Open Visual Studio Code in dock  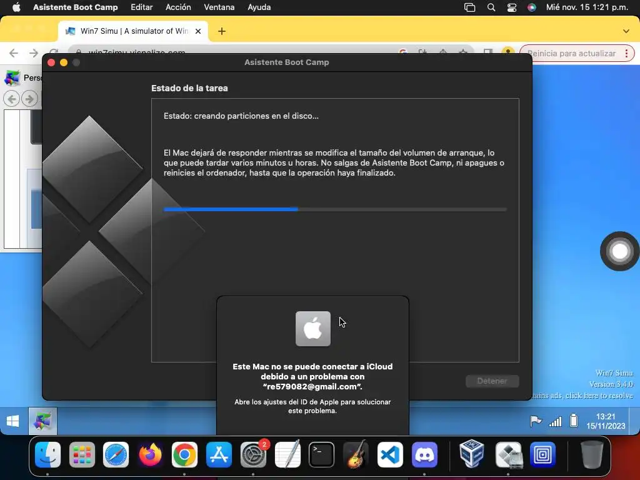390,454
